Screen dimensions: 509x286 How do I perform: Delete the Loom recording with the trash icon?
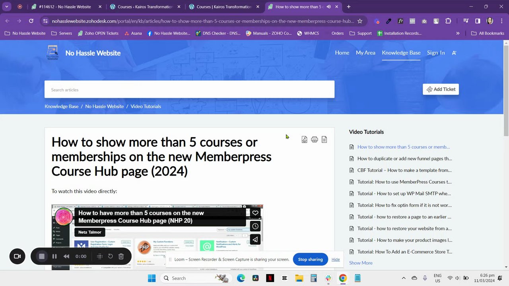tap(121, 256)
